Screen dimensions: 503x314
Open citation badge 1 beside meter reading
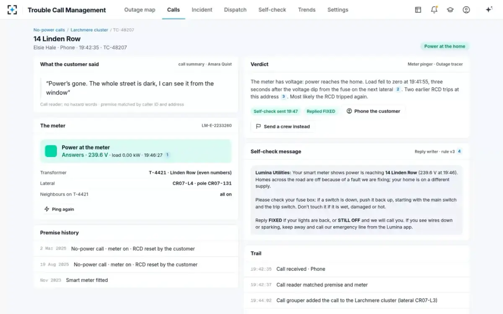(167, 155)
